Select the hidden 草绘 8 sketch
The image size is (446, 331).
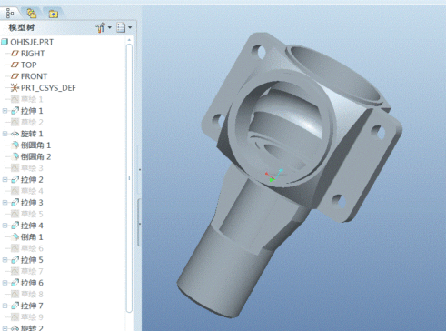tap(32, 295)
